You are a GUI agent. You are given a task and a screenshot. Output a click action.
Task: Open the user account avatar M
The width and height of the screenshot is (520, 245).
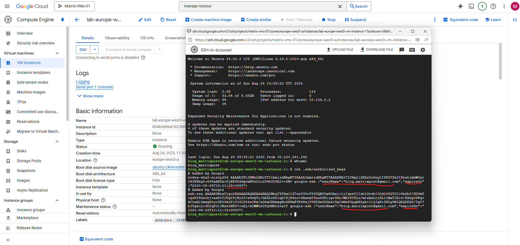(515, 6)
